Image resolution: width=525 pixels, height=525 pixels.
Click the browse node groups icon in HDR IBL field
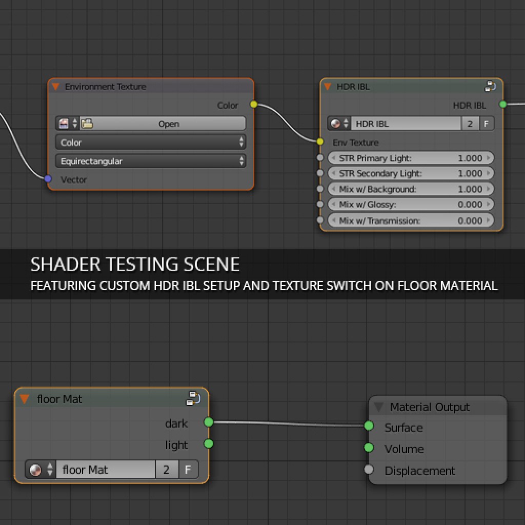pyautogui.click(x=337, y=123)
